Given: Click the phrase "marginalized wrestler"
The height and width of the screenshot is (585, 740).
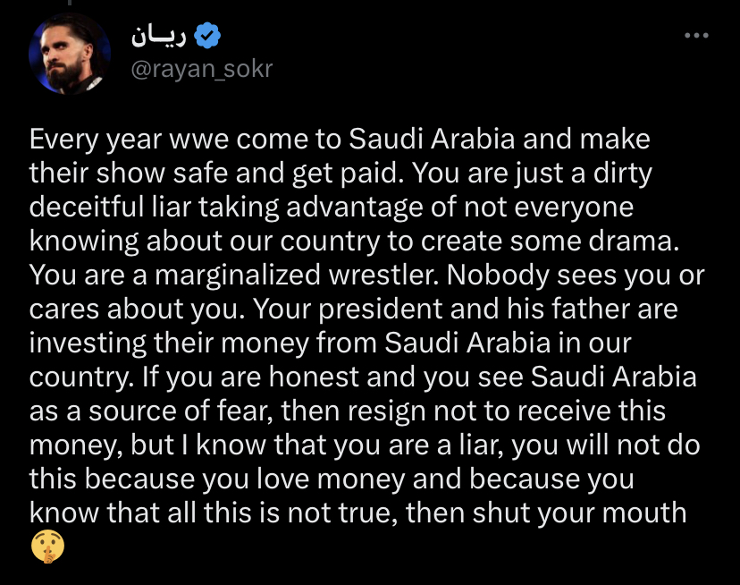Looking at the screenshot, I should 297,276.
